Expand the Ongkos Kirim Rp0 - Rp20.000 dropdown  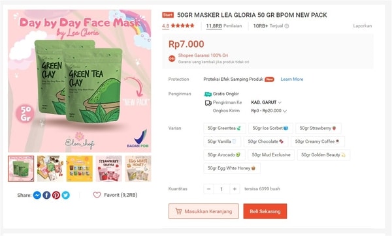pyautogui.click(x=269, y=111)
